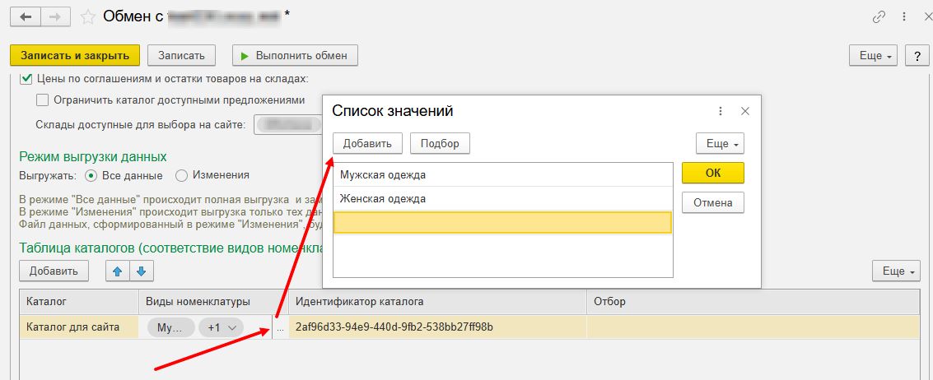933x380 pixels.
Task: Open the "Еще" menu above the catalog table
Action: (896, 271)
